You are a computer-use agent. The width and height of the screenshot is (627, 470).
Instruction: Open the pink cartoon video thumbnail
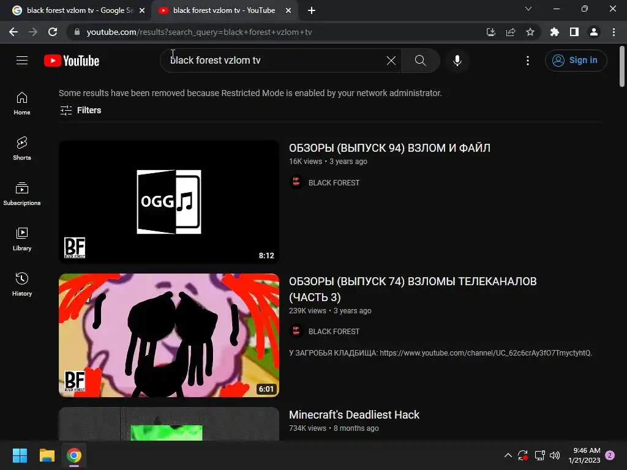point(169,335)
